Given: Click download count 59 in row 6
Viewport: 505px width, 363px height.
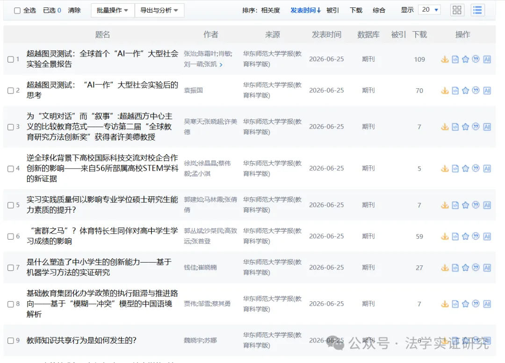Looking at the screenshot, I should pos(419,236).
